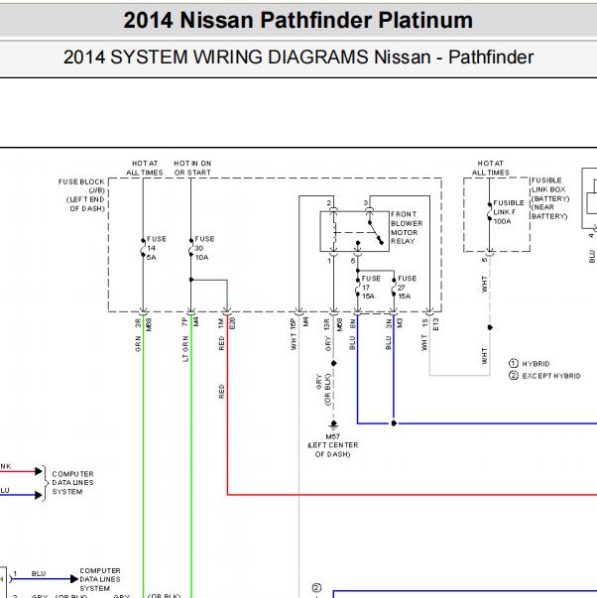Click the splice dot on the gray wire

334,363
